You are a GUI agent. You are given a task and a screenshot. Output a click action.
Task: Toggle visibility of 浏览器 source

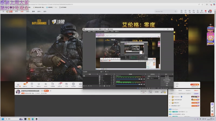(x=111, y=81)
